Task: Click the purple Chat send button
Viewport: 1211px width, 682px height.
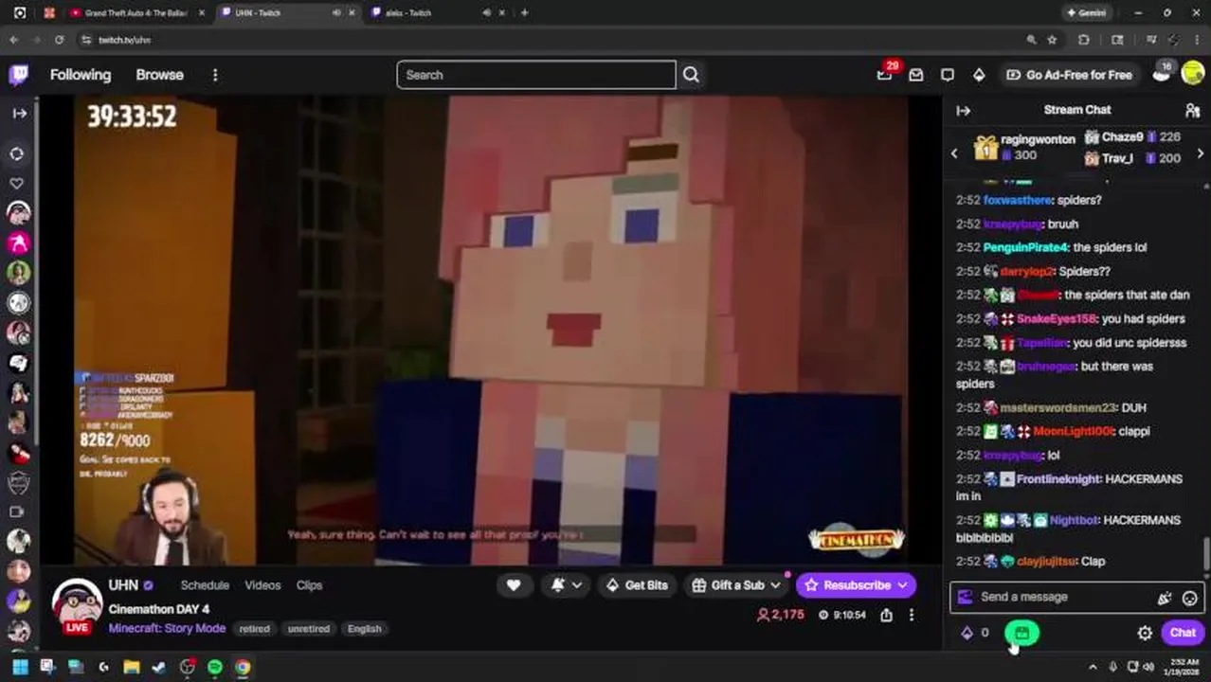Action: point(1183,633)
